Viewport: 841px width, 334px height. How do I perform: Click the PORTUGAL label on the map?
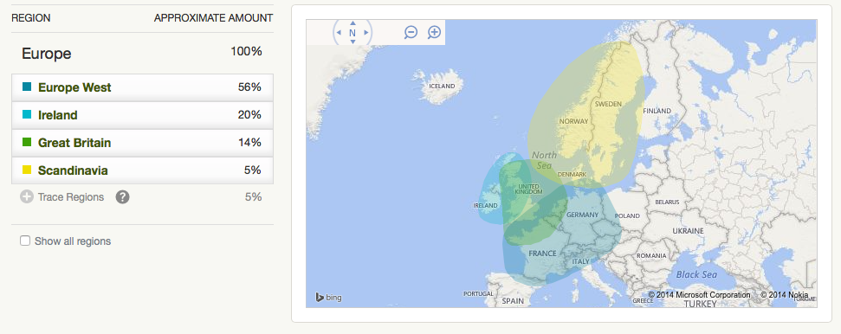pos(478,294)
